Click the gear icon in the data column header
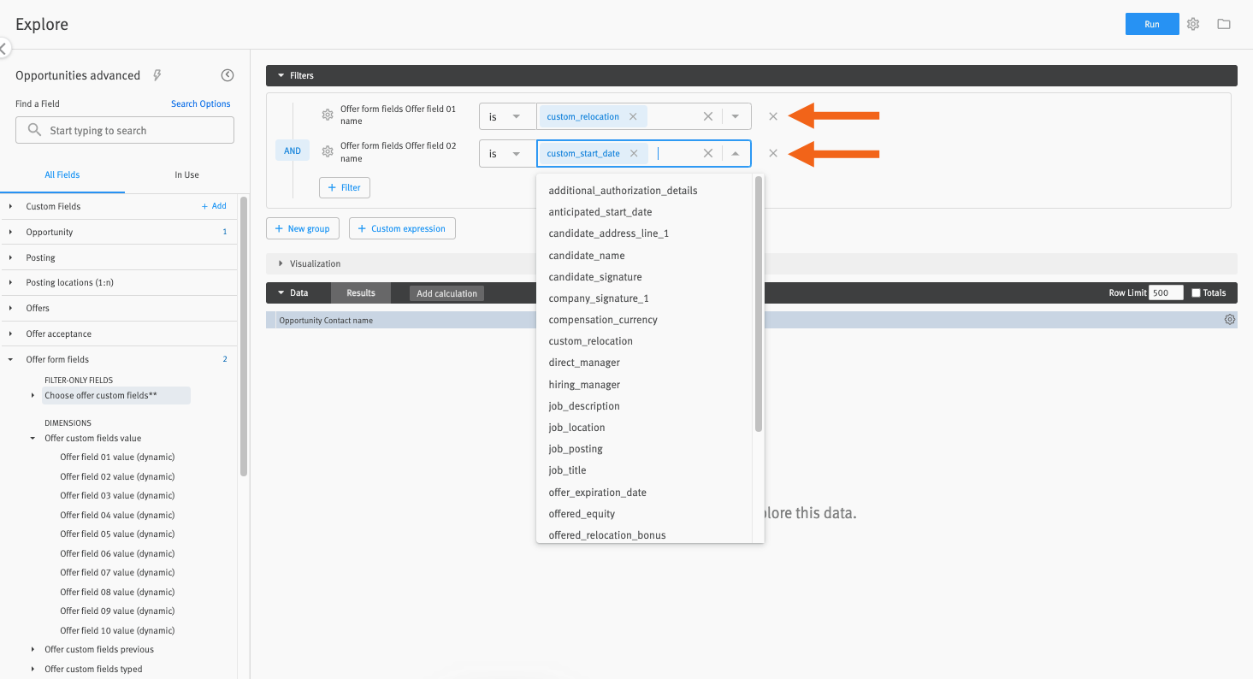Screen dimensions: 1253x679 pos(1230,320)
